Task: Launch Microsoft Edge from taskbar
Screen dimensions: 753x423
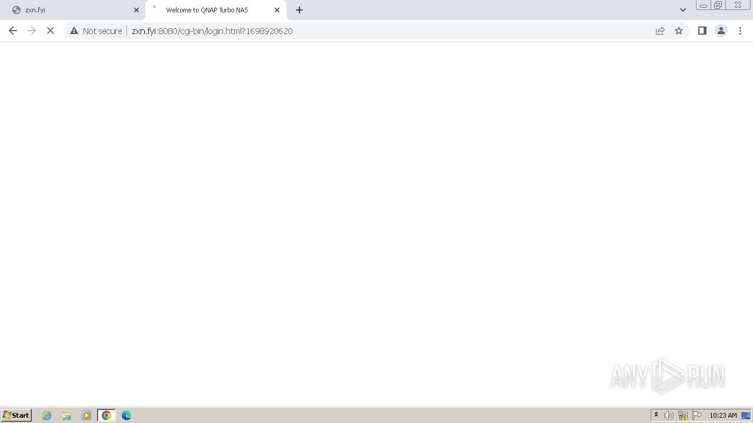Action: [126, 415]
